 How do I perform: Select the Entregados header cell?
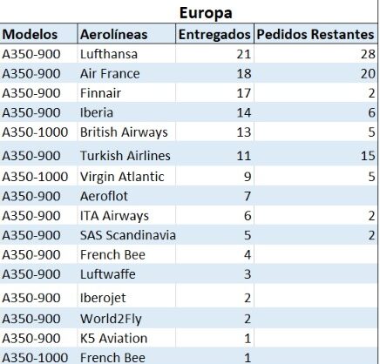click(214, 34)
